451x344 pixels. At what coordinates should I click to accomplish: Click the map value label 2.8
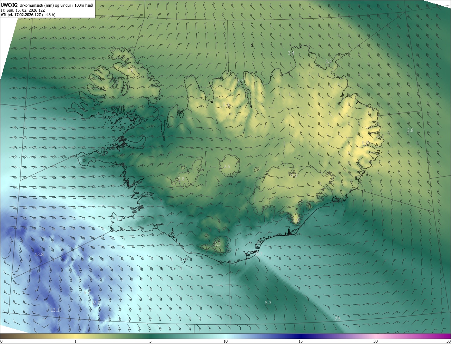[x=181, y=179]
